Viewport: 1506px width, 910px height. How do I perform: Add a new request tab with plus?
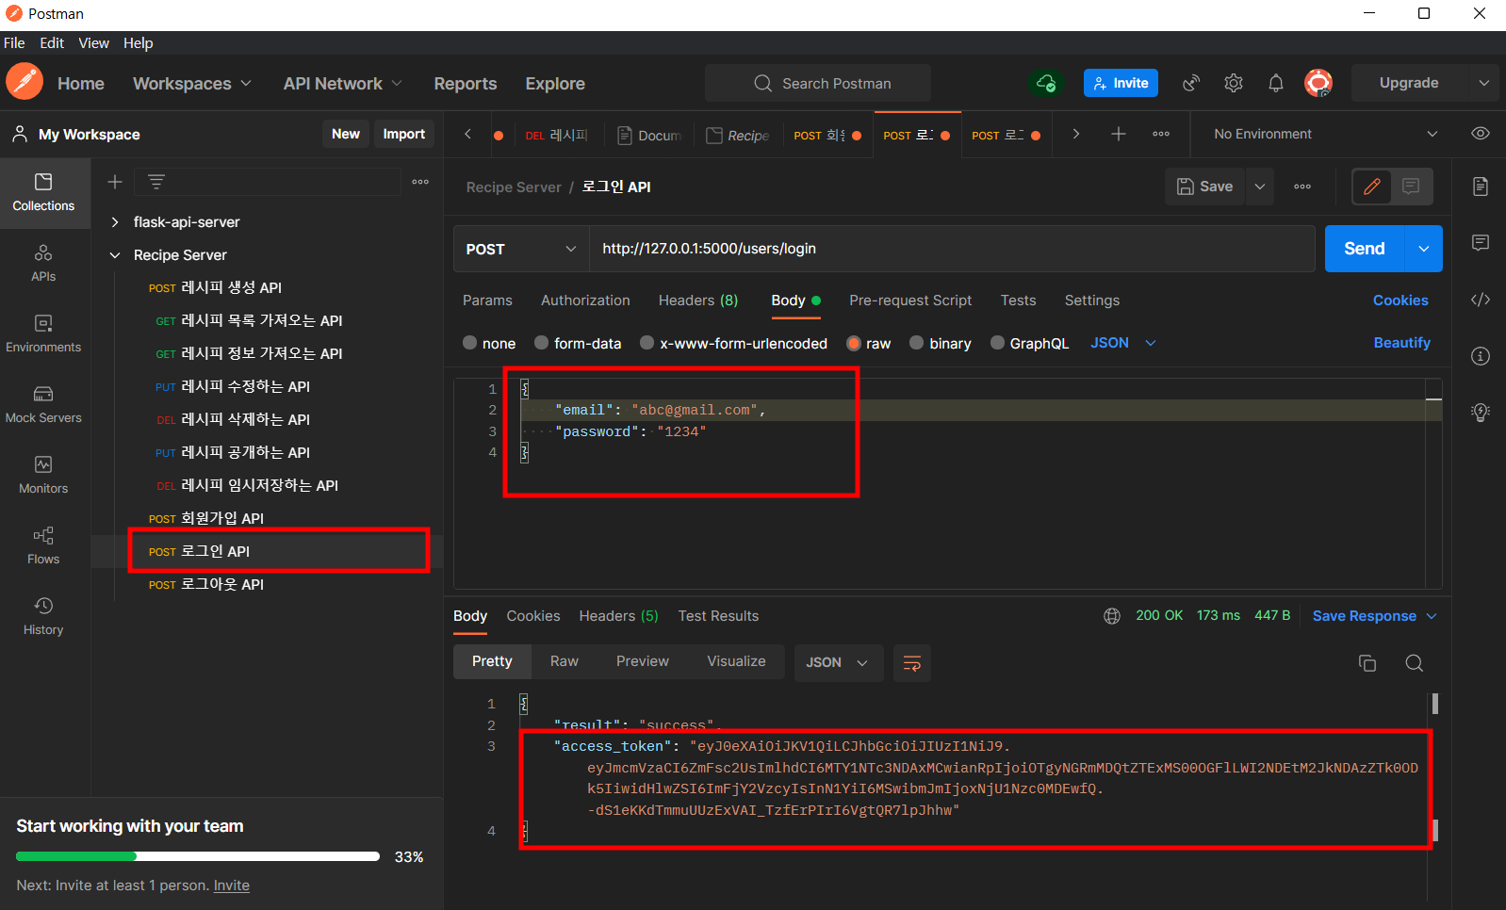pos(1119,134)
